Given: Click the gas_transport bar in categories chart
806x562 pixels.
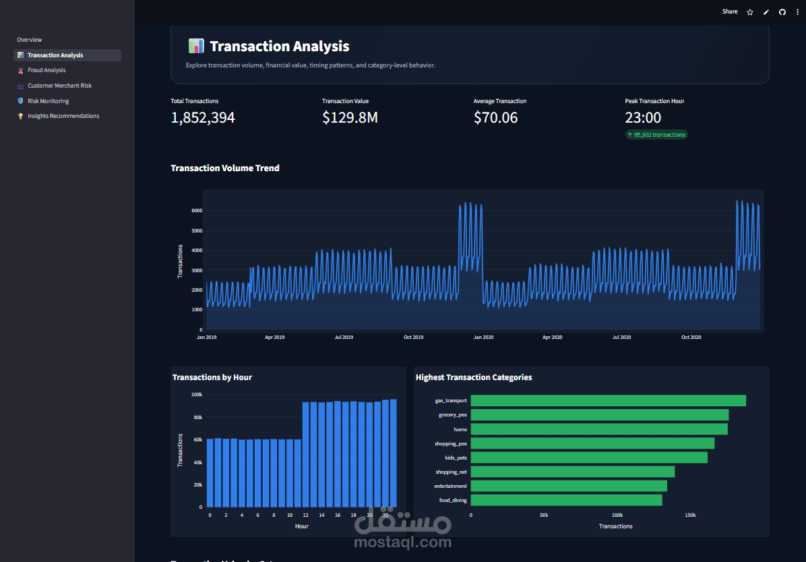Looking at the screenshot, I should click(608, 400).
